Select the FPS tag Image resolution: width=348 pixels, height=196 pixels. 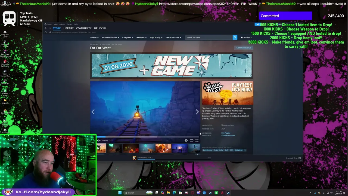click(232, 150)
